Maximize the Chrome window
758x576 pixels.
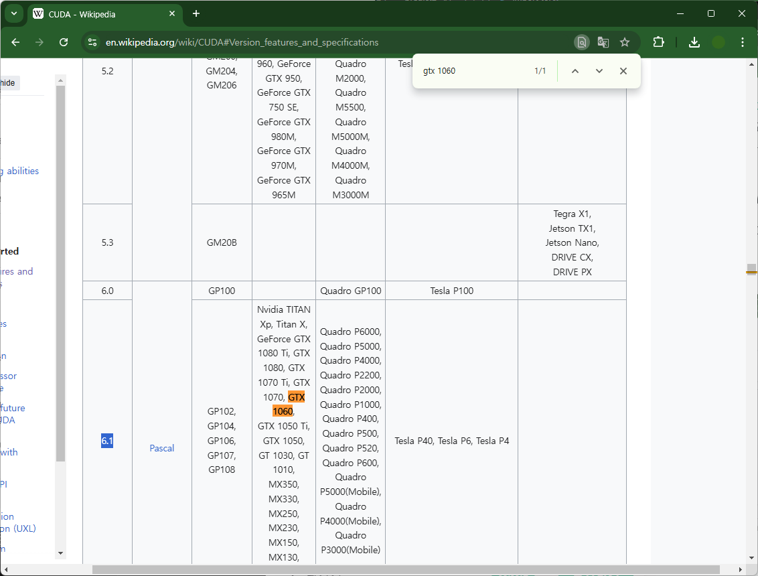pos(711,13)
